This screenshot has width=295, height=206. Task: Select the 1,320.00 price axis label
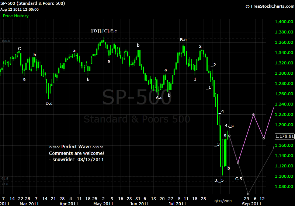pos(284,63)
